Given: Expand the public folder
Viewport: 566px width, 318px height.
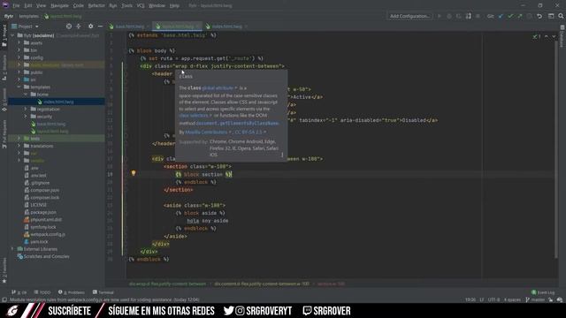Looking at the screenshot, I should click(19, 72).
